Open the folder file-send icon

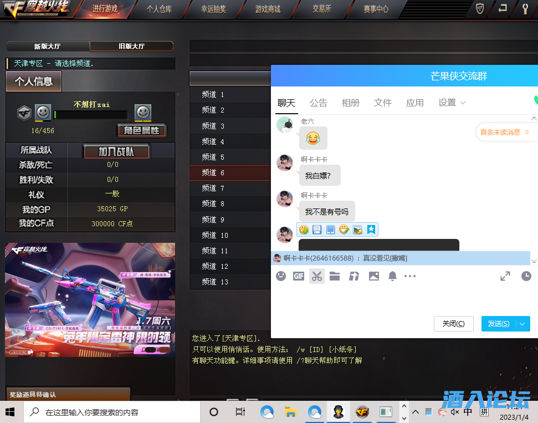(x=335, y=276)
